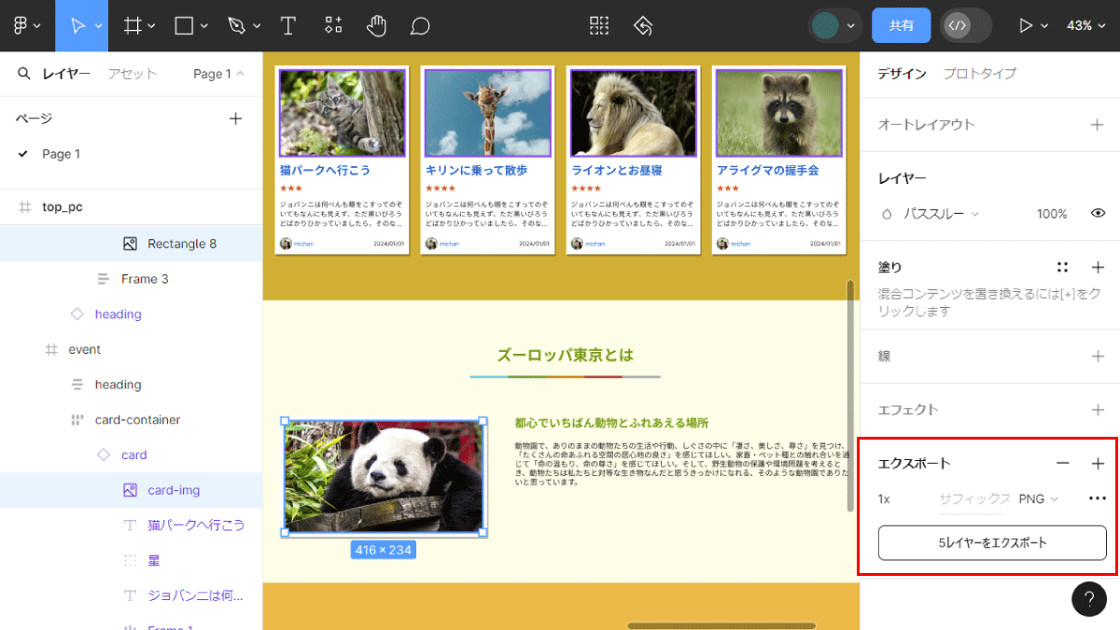Collapse the Page 1 pages dropdown
1120x630 pixels.
[218, 74]
